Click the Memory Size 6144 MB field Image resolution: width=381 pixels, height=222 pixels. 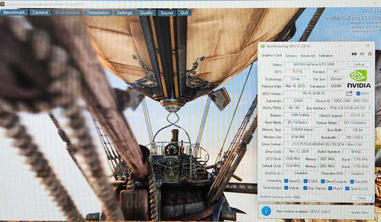click(298, 137)
